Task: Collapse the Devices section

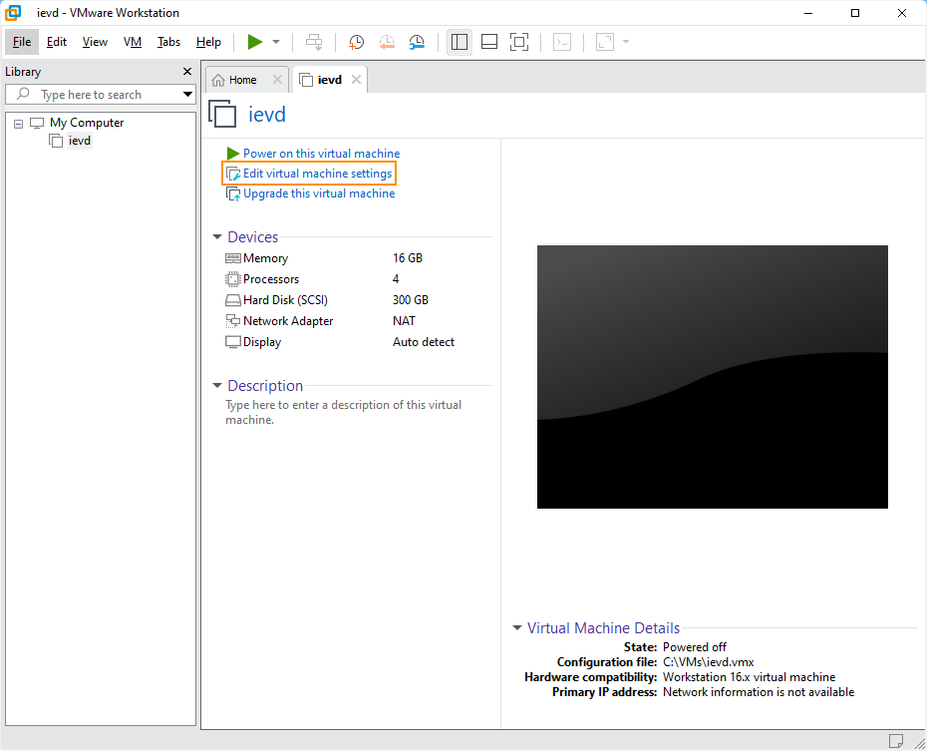Action: [x=217, y=237]
